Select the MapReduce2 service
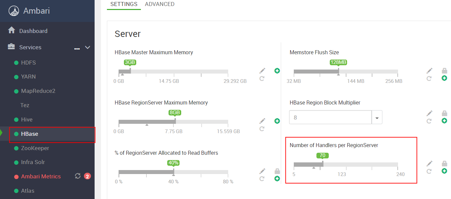Screen dimensions: 451x199 pos(38,91)
